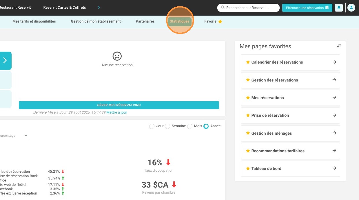Expand the top bar chevron after Cartes & Coffrets
359x200 pixels.
click(x=99, y=8)
